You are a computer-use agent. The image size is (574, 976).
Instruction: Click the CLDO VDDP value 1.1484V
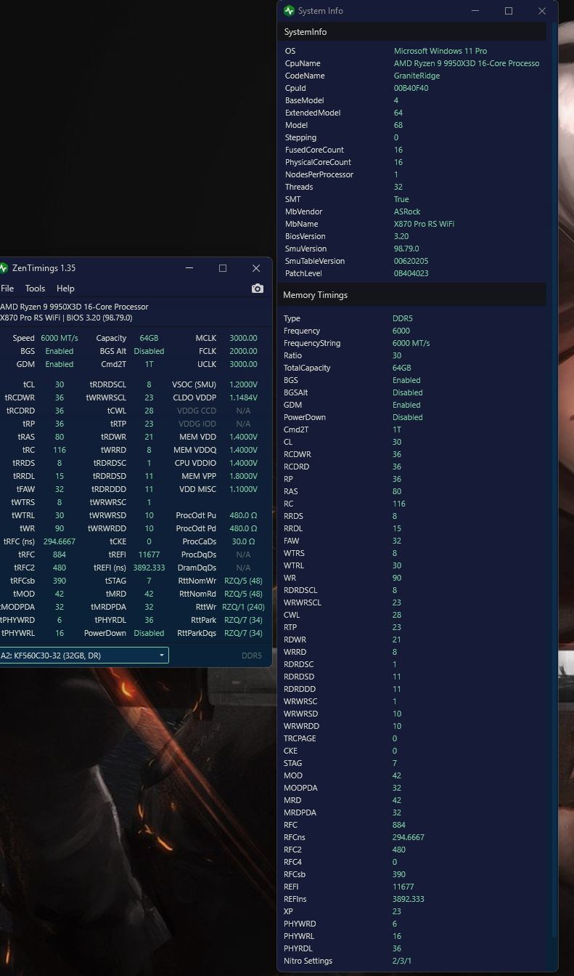pyautogui.click(x=243, y=398)
